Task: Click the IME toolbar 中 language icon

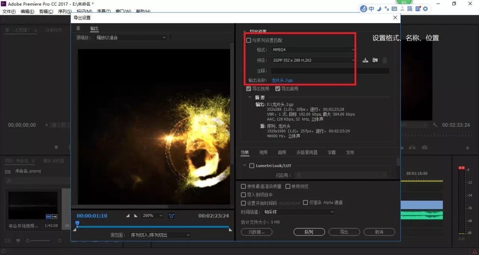Action: click(371, 9)
